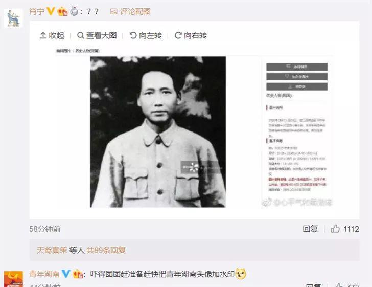Like the comment with 1112 thumbs-up
This screenshot has width=372, height=287.
pos(335,229)
